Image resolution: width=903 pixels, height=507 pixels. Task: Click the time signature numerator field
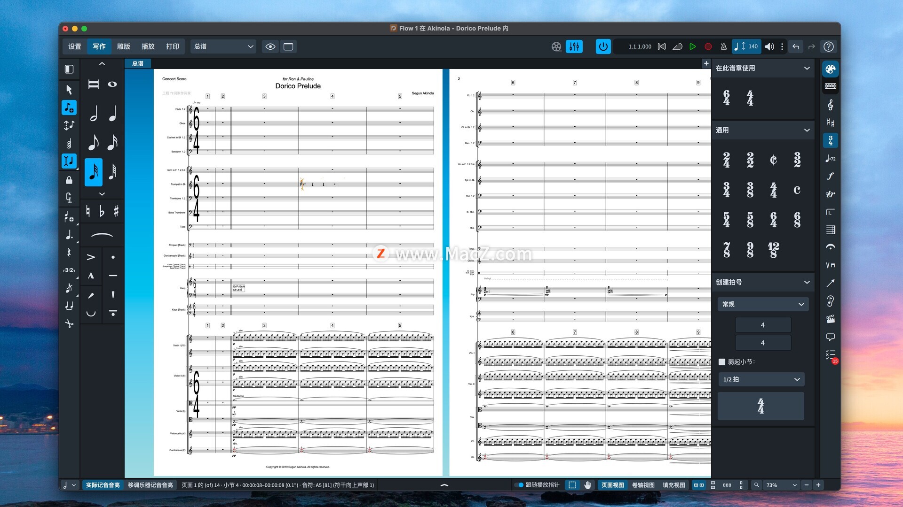click(763, 325)
